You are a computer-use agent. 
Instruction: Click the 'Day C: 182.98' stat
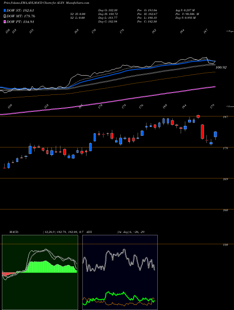108,22
